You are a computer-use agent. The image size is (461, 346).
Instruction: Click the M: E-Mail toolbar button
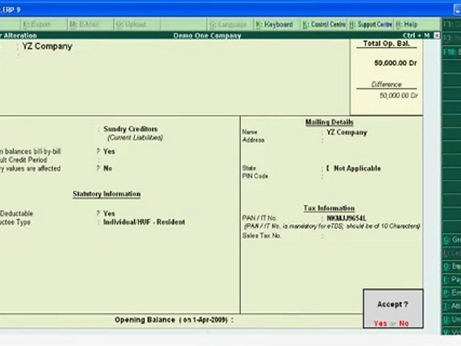click(84, 25)
